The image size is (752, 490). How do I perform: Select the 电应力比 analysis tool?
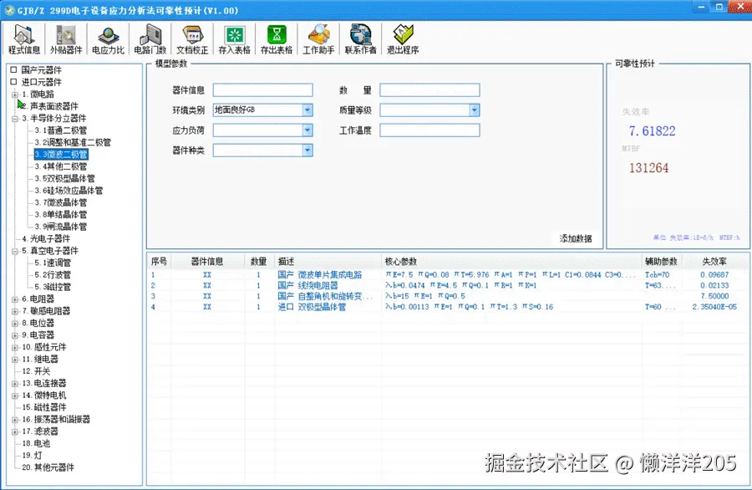point(108,38)
